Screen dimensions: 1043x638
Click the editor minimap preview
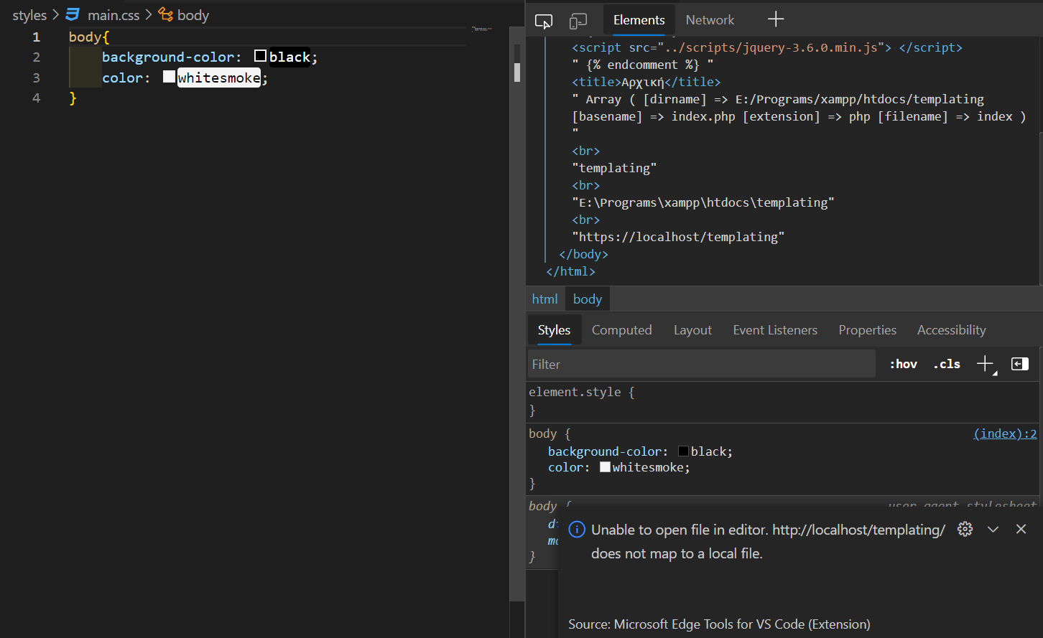481,29
